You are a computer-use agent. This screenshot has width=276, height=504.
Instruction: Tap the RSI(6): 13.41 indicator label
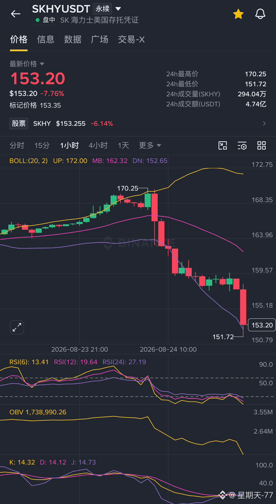click(29, 362)
